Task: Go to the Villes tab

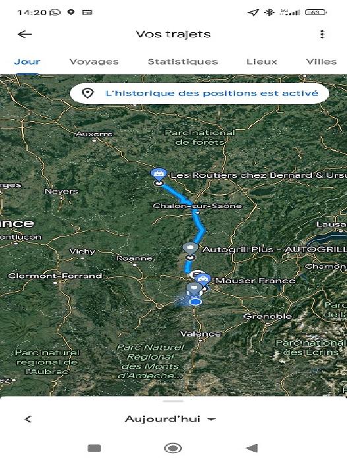Action: [321, 61]
